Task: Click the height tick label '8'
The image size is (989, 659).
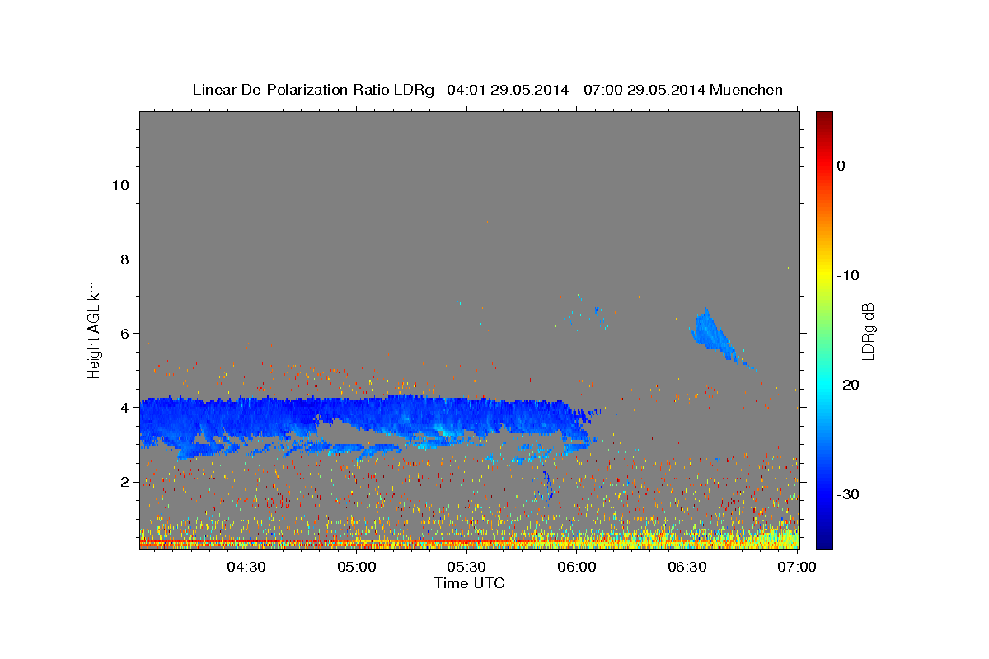Action: [124, 259]
